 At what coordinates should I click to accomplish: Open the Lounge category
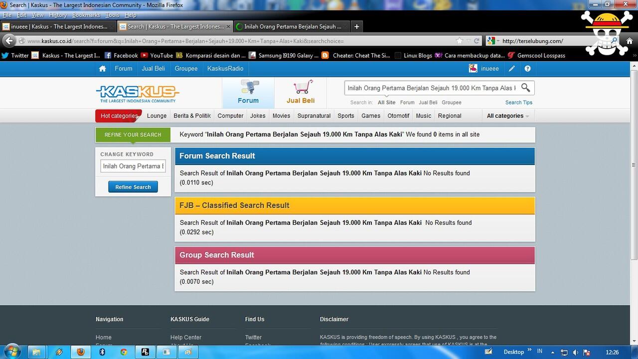(157, 116)
